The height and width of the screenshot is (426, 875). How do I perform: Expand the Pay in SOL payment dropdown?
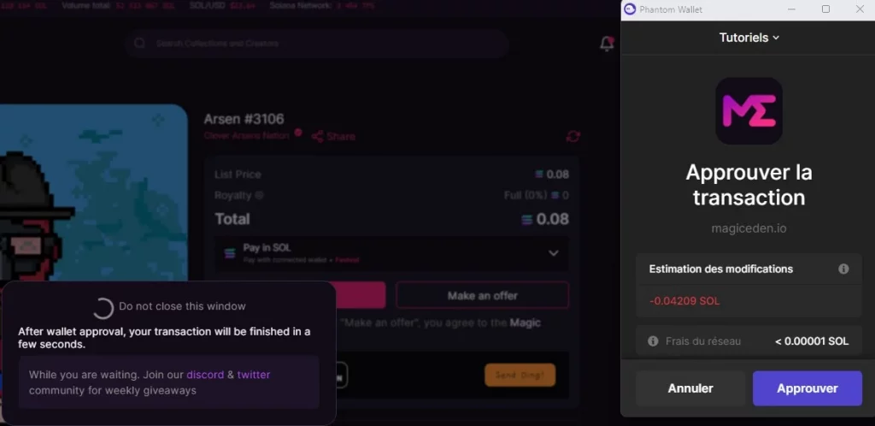pos(553,253)
